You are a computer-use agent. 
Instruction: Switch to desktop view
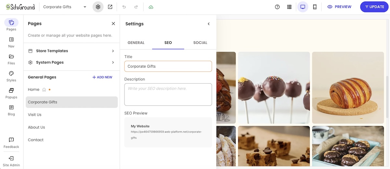[303, 7]
